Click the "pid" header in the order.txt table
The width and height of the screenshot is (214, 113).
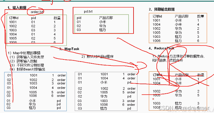33,18
